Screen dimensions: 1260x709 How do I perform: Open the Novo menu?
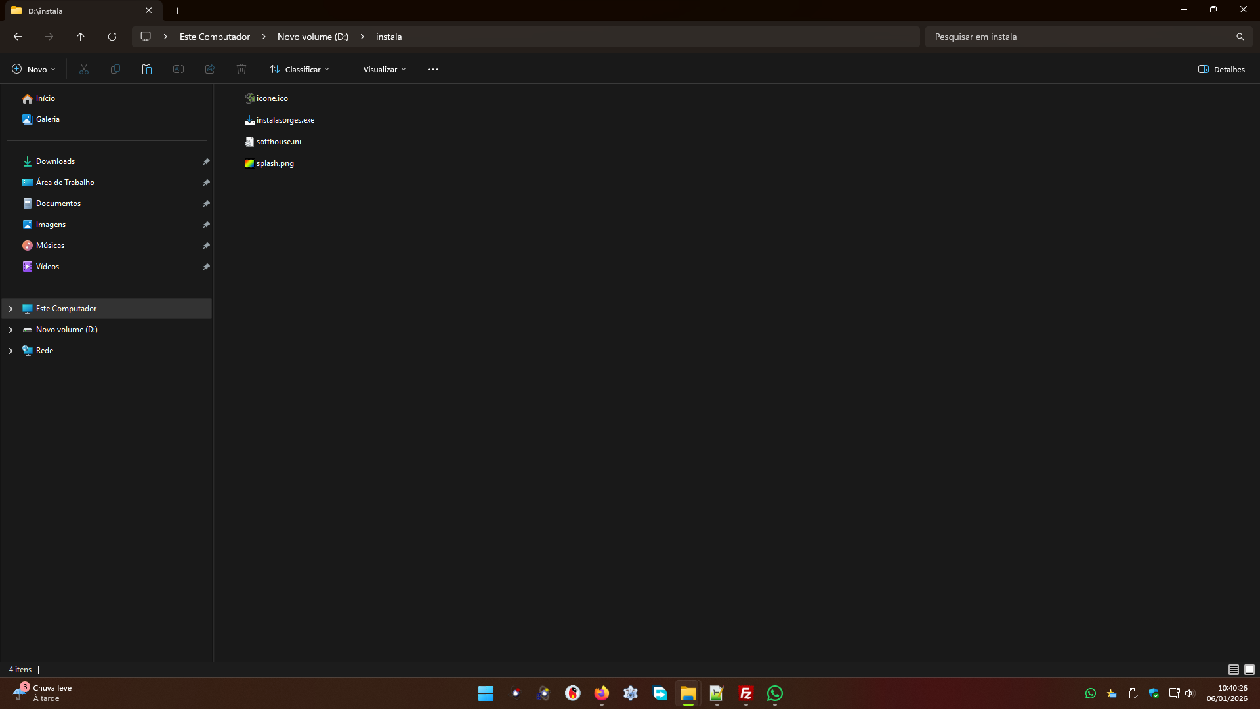point(34,69)
